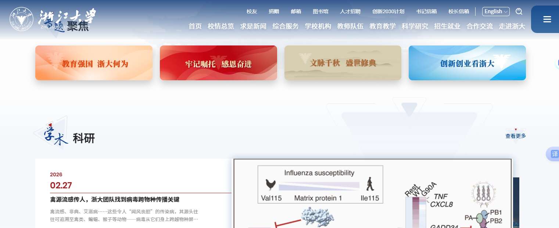Open the 校长信箱 link
This screenshot has width=559, height=228.
459,11
